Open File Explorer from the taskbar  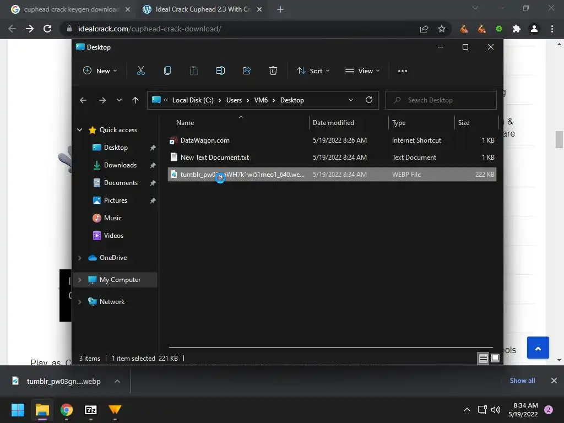click(x=42, y=410)
